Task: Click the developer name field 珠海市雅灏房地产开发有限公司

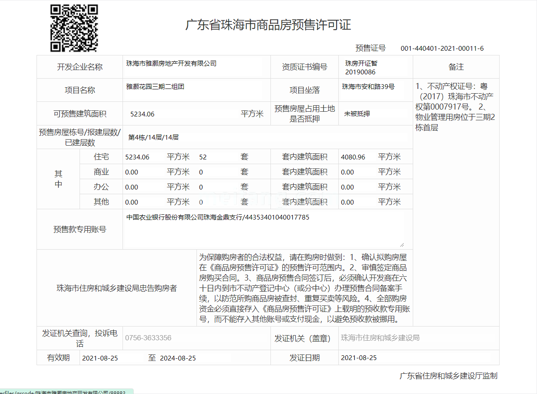Action: (171, 64)
